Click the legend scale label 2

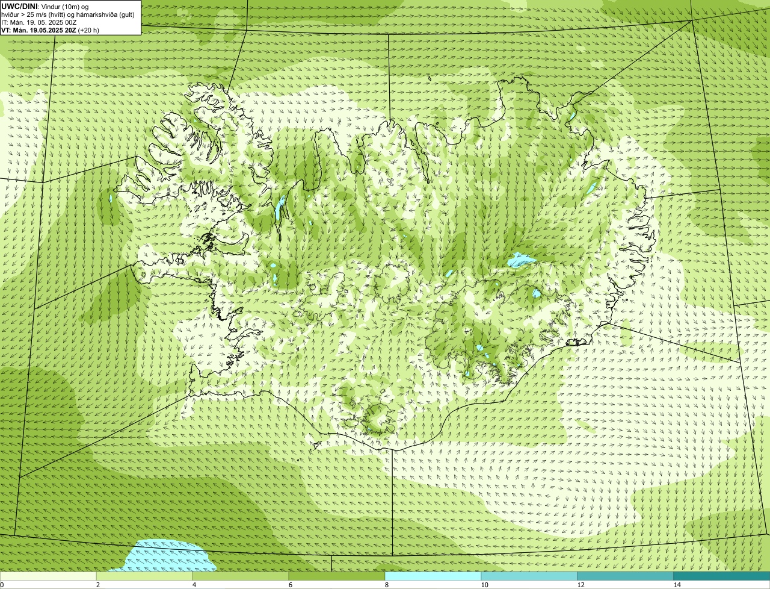click(97, 585)
